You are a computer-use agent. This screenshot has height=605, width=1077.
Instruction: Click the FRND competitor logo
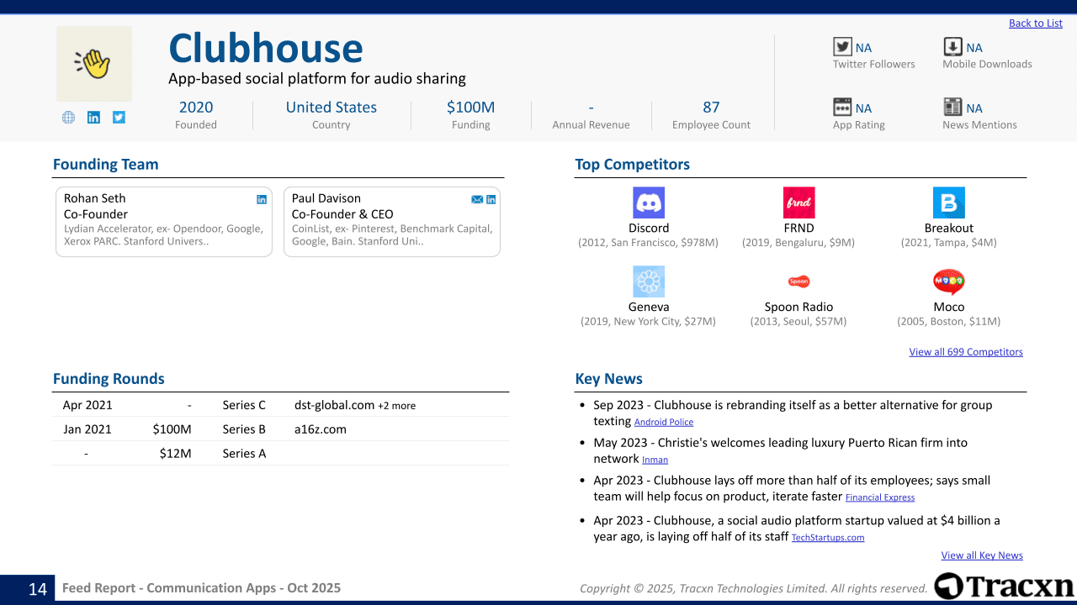[x=798, y=203]
